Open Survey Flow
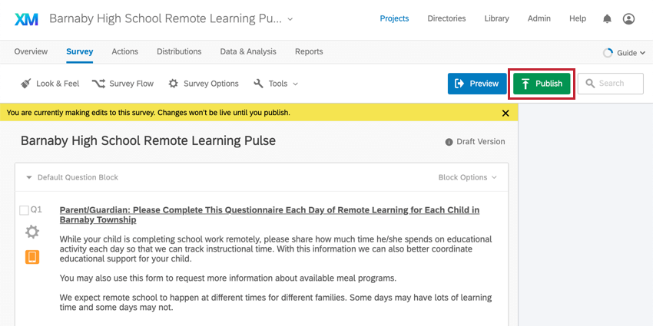The image size is (653, 326). coord(123,84)
